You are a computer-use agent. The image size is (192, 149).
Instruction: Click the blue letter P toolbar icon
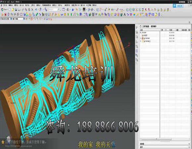coord(80,15)
